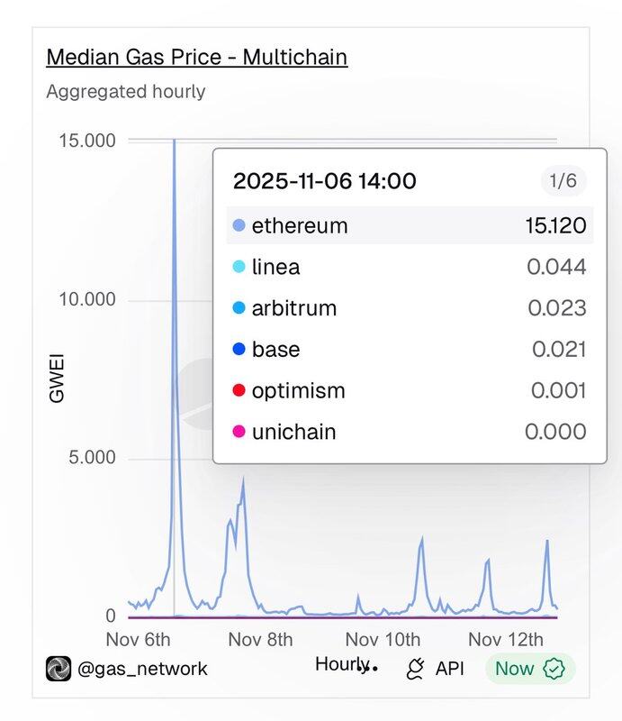Click the ethereum legend dot in tooltip
622x721 pixels.
(x=239, y=225)
